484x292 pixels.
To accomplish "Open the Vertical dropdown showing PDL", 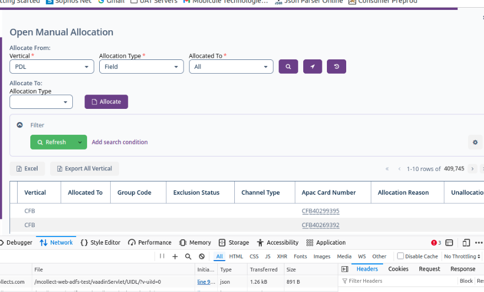I will pyautogui.click(x=52, y=67).
